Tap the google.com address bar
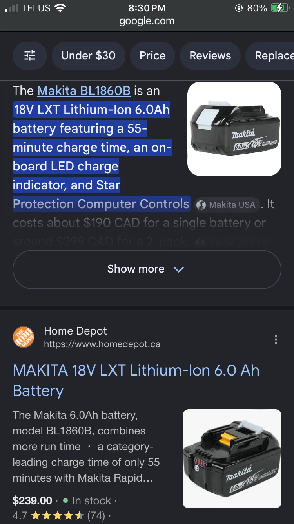Viewport: 294px width, 524px height. pos(147,21)
